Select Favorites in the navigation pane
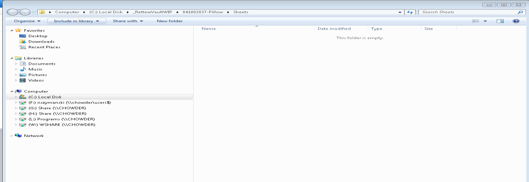Screen dimensions: 529x182 pyautogui.click(x=34, y=30)
